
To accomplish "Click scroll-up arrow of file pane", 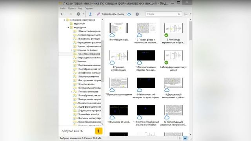I will [191, 20].
